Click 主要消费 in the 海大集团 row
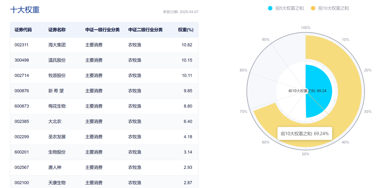The image size is (377, 188). tap(94, 45)
